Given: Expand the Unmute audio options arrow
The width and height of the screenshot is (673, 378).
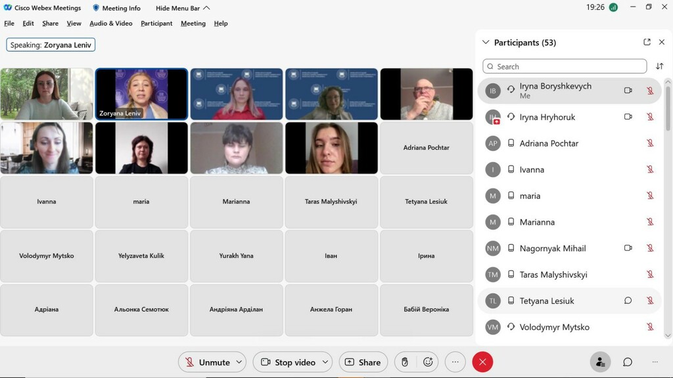Looking at the screenshot, I should click(x=239, y=362).
